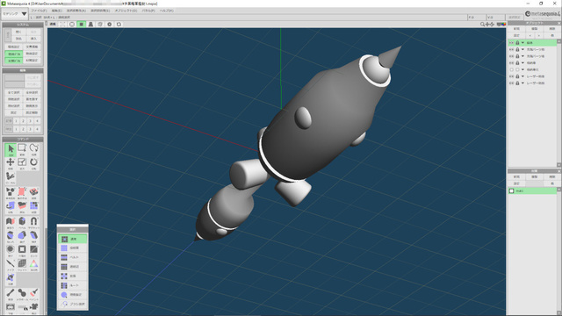Click 新規 in the object panel
This screenshot has width=562, height=316.
[516, 29]
